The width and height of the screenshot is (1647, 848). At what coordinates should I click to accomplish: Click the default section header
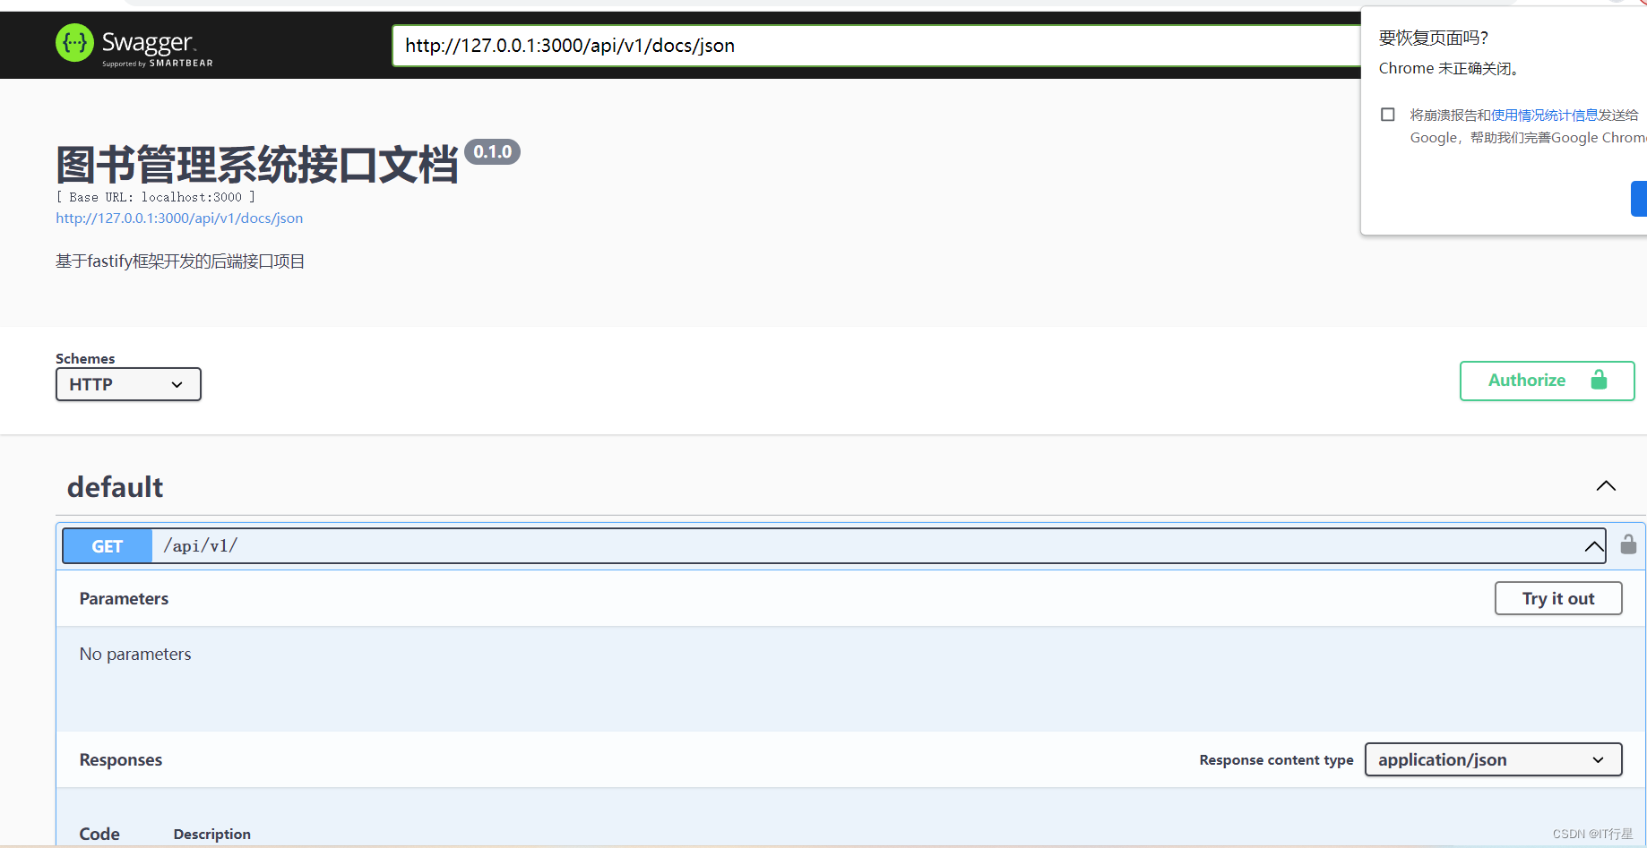coord(115,486)
